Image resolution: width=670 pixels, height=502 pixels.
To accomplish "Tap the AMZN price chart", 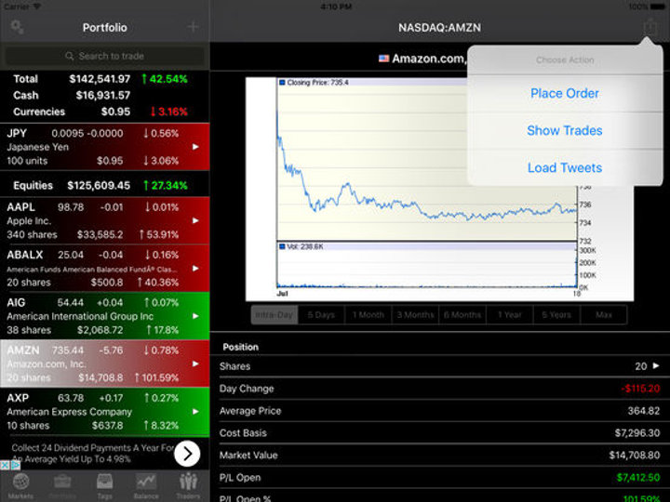I will click(x=427, y=159).
